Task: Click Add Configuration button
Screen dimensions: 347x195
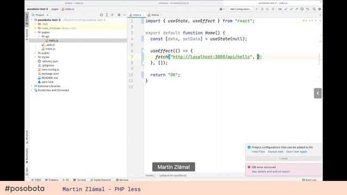Action: click(241, 9)
